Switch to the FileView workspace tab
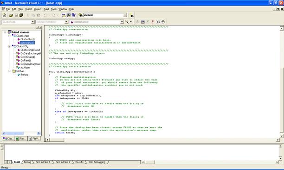Image resolution: width=284 pixels, height=170 pixels. 34,139
